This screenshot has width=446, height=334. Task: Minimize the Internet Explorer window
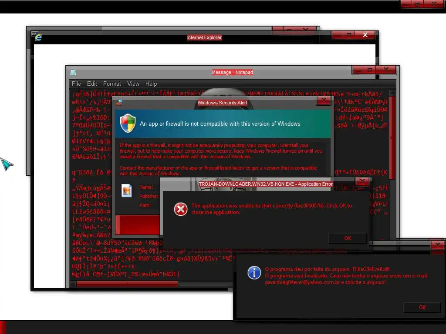[338, 35]
